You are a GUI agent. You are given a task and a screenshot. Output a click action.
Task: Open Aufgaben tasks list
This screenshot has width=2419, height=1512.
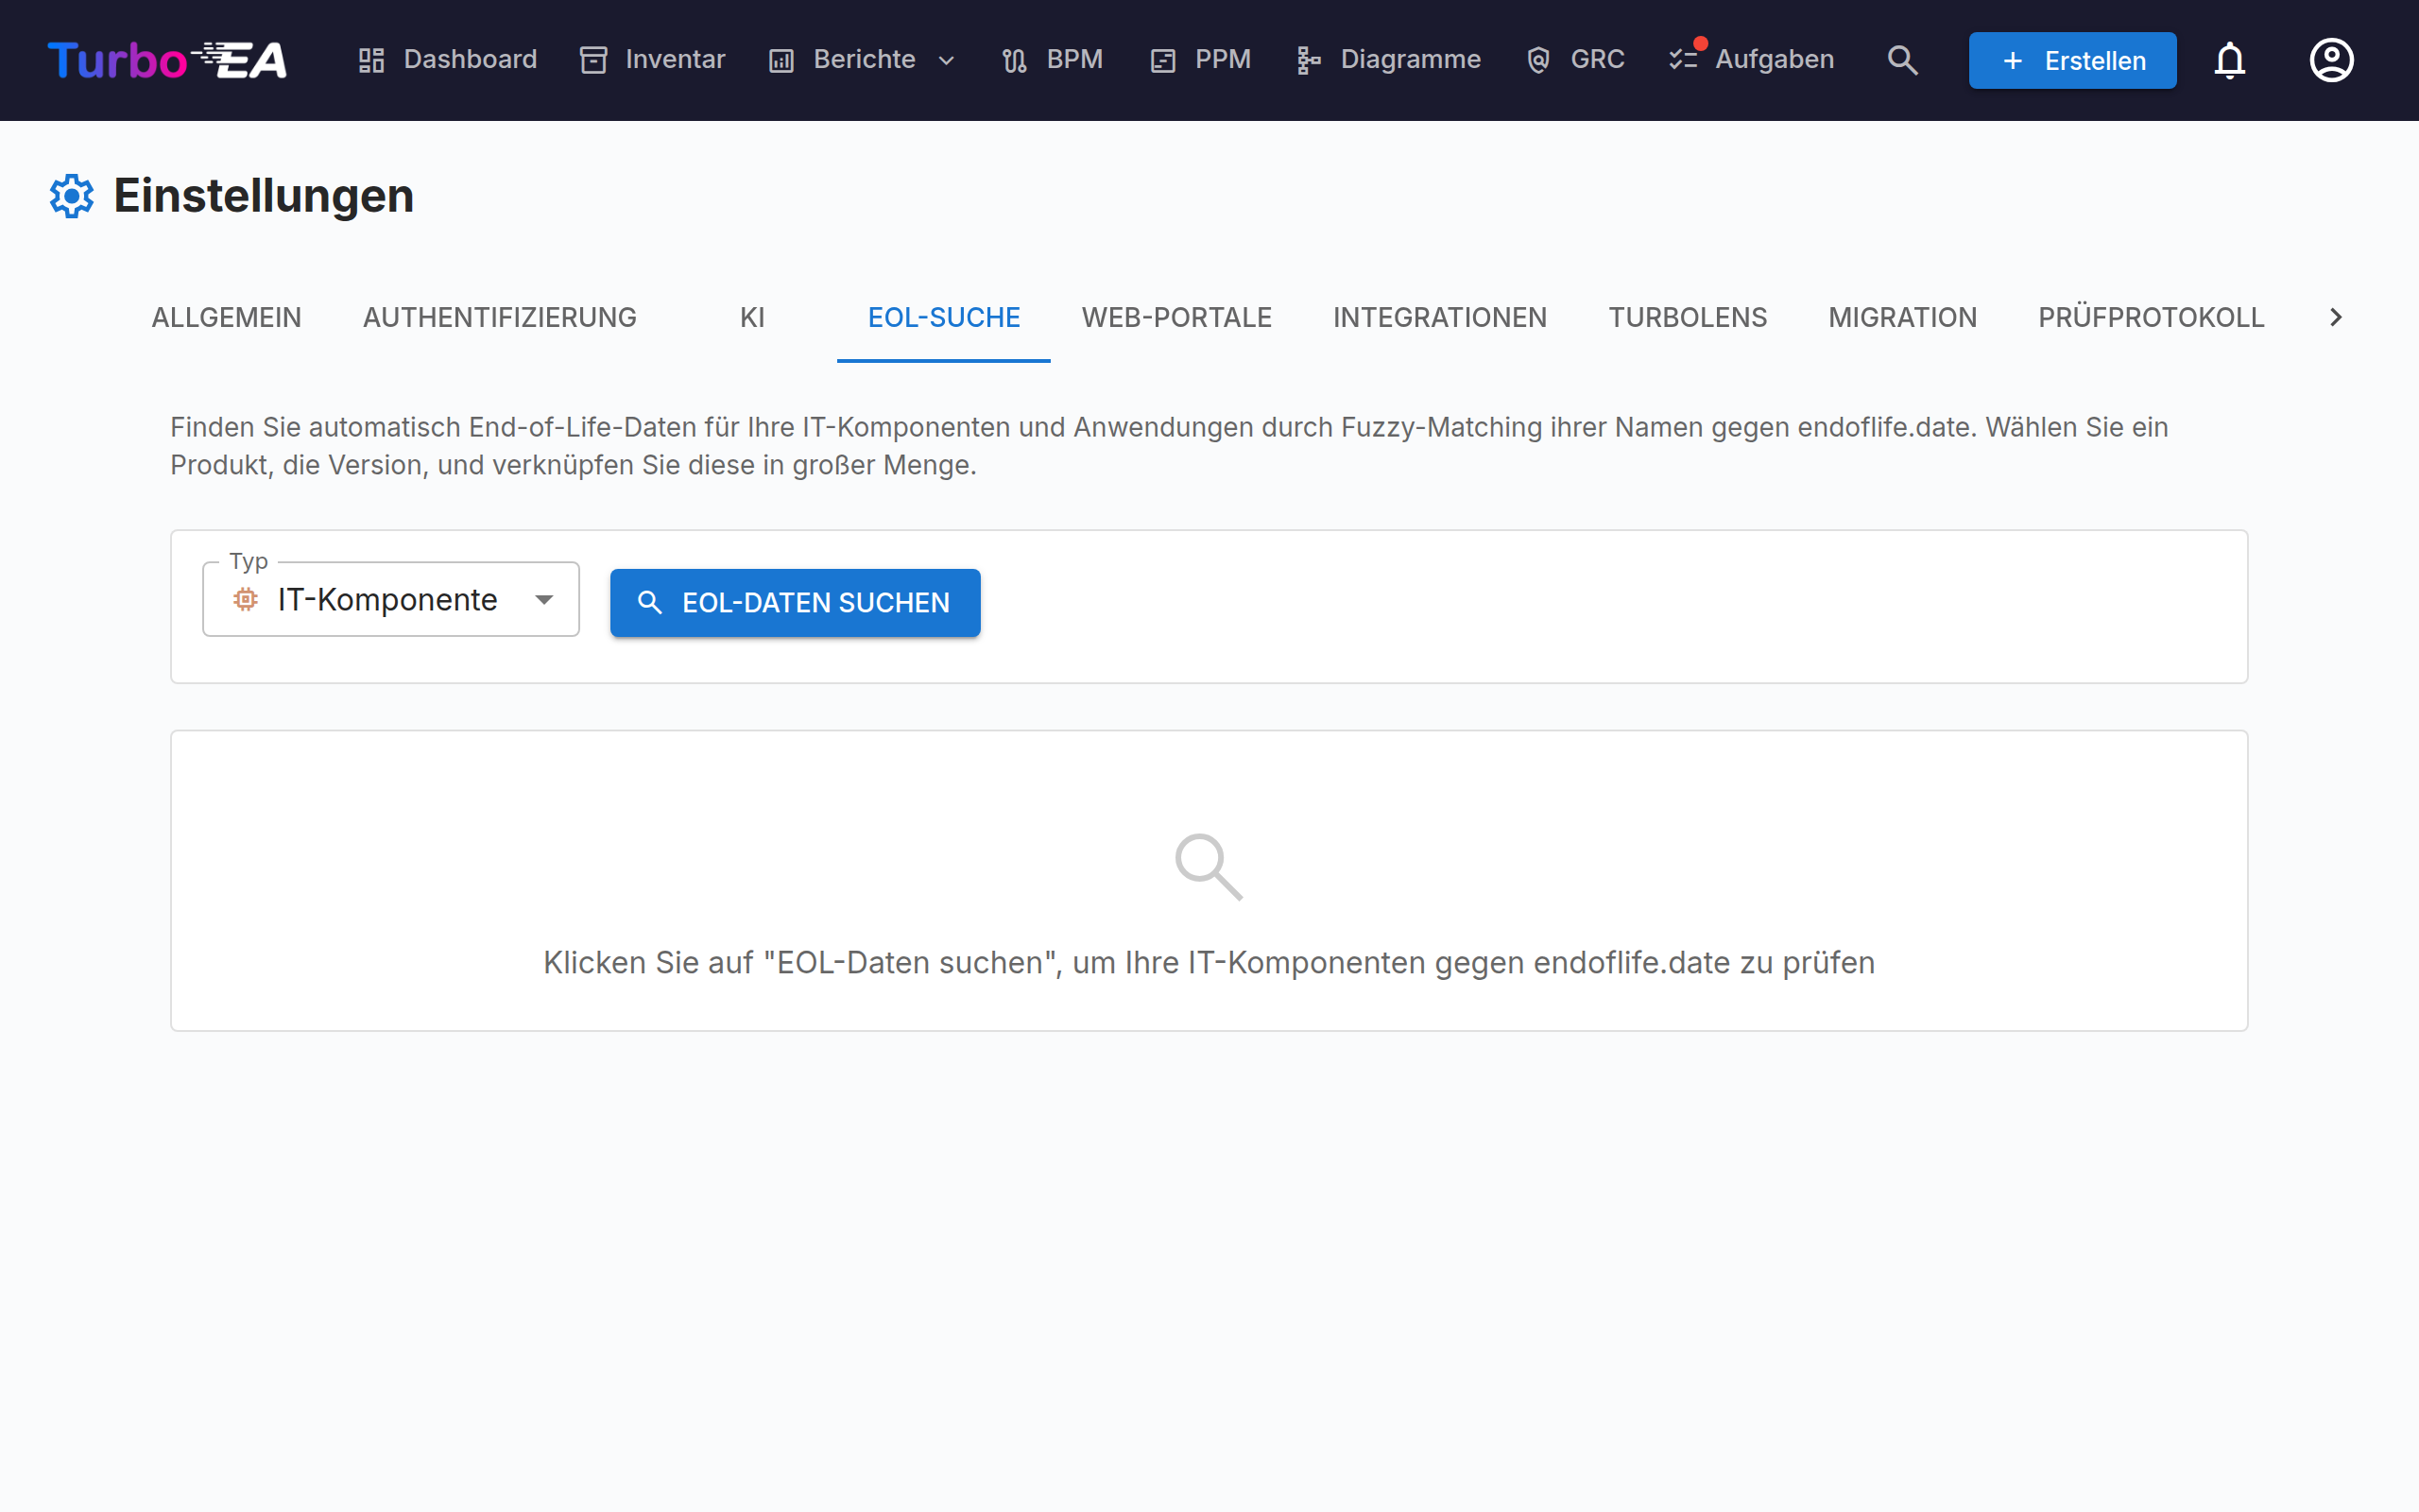click(1751, 60)
